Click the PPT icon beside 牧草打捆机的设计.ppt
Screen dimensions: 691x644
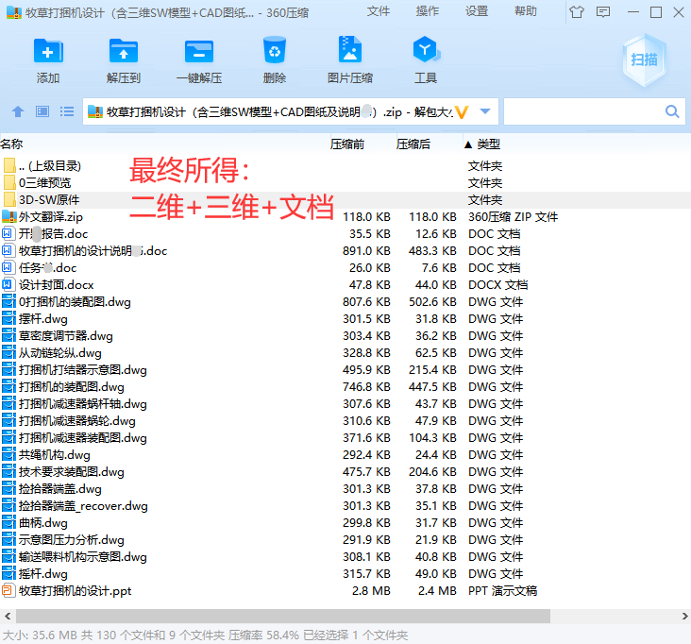click(8, 591)
